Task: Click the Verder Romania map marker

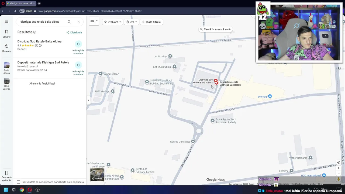Action: point(310,157)
